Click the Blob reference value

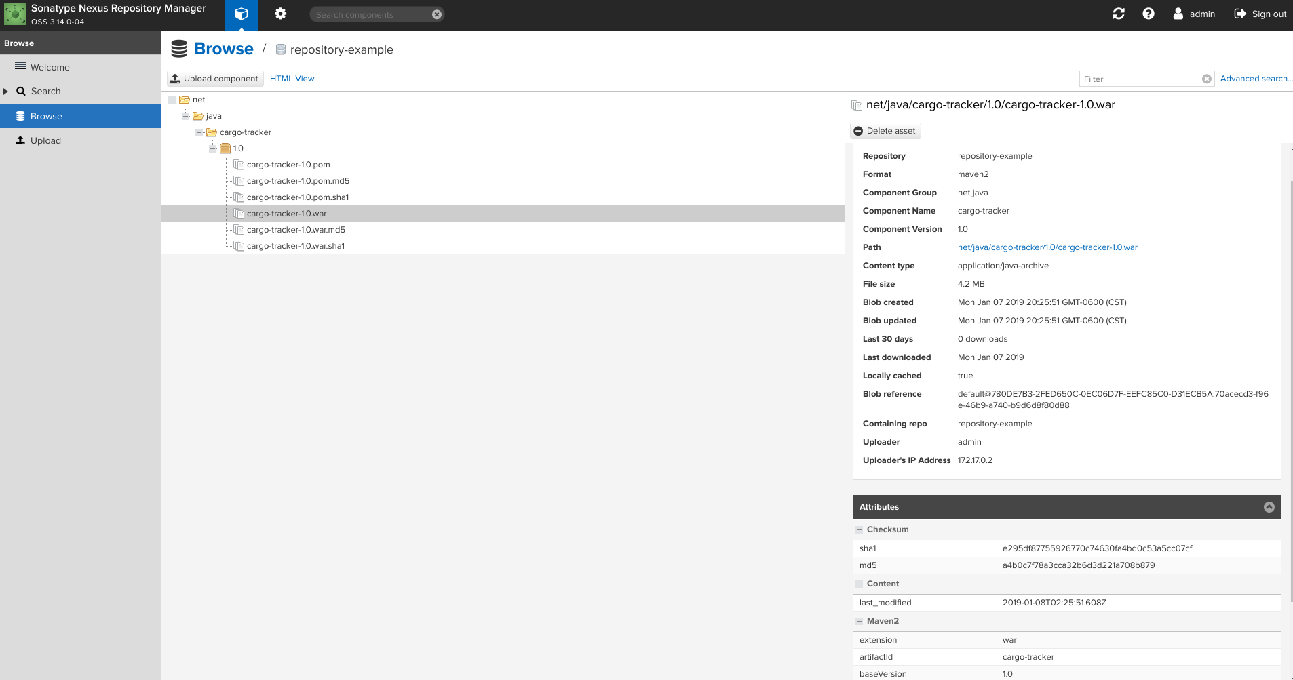(x=1113, y=399)
